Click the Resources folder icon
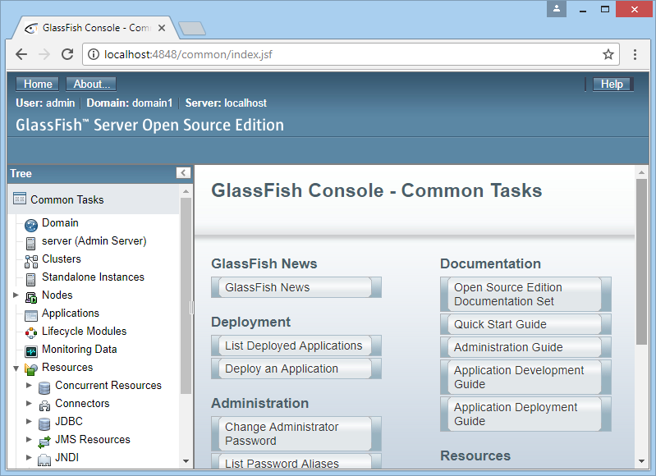This screenshot has height=476, width=656. coord(31,369)
